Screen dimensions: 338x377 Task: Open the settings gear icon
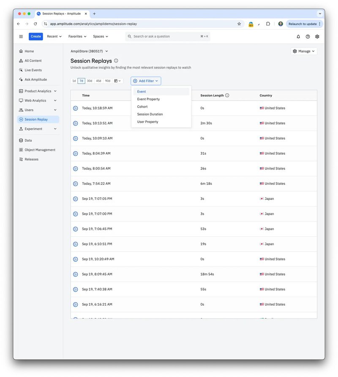tap(317, 36)
